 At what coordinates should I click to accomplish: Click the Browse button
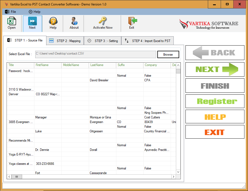point(168,55)
